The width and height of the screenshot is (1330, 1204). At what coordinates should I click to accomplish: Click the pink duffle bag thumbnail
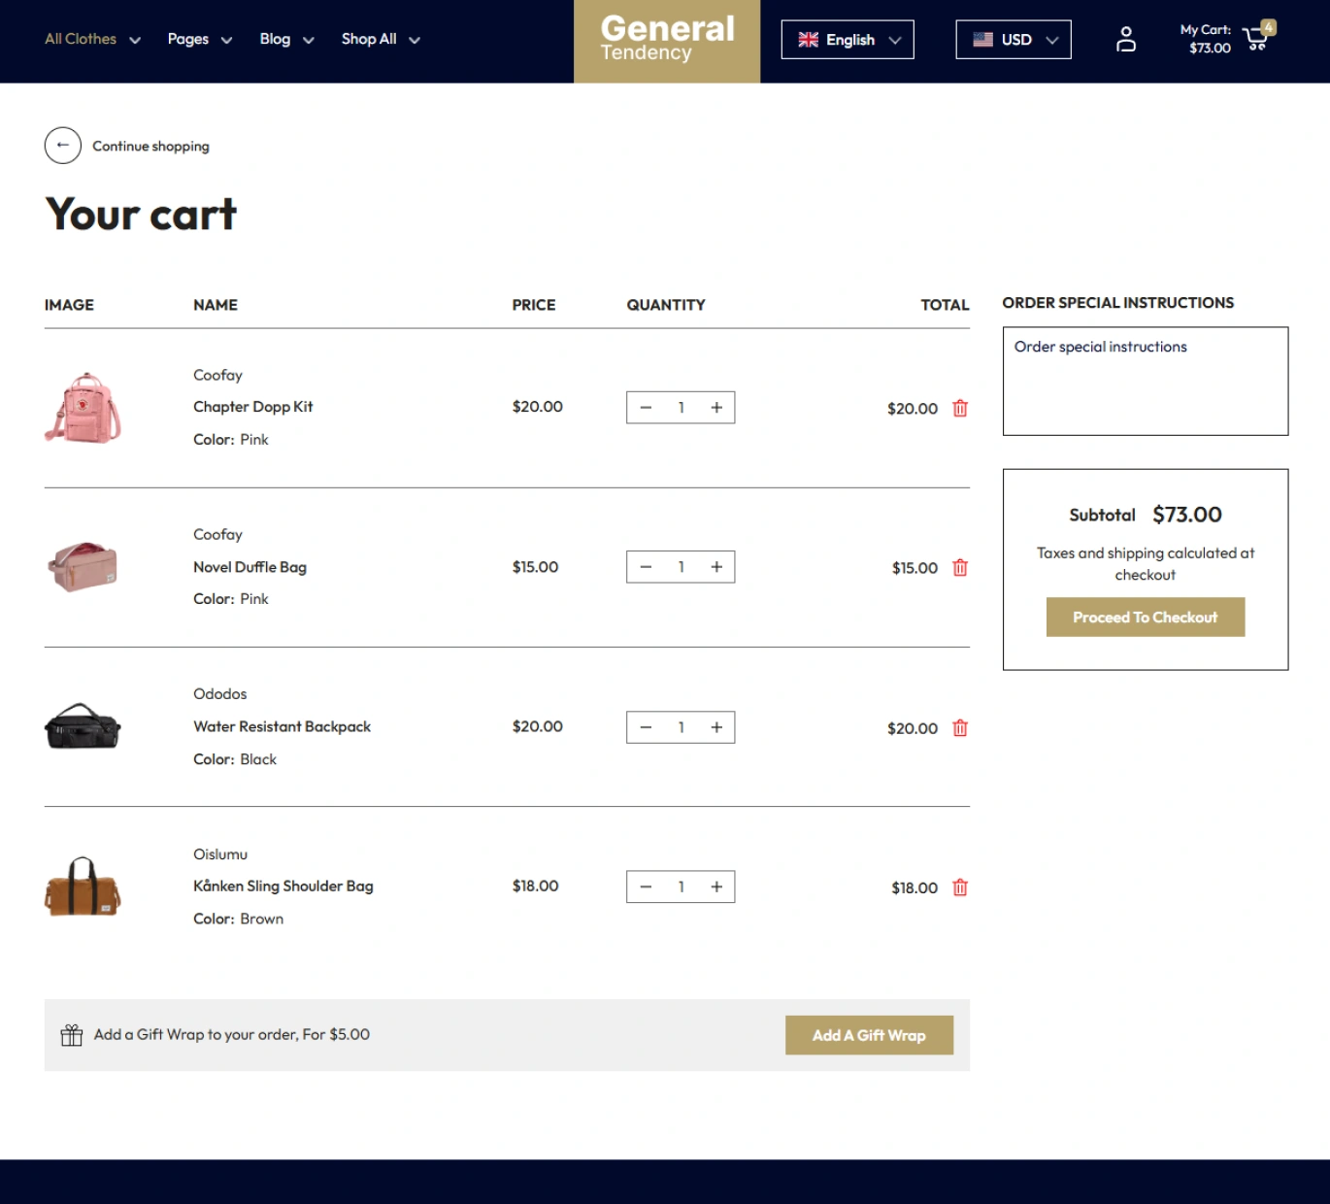(x=83, y=567)
